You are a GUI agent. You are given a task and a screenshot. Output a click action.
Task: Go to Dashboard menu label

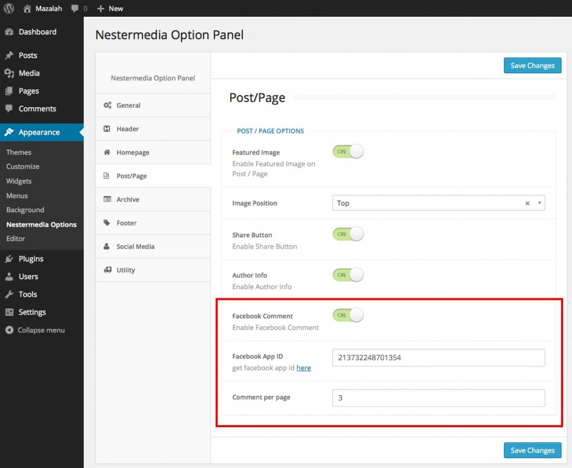click(x=37, y=32)
